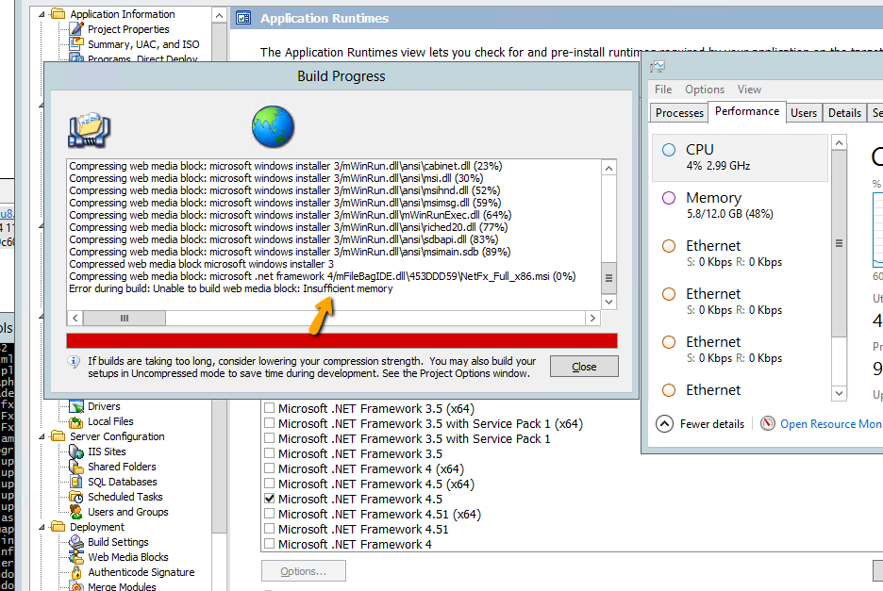Click the Build Settings icon
The width and height of the screenshot is (883, 591).
[x=76, y=542]
